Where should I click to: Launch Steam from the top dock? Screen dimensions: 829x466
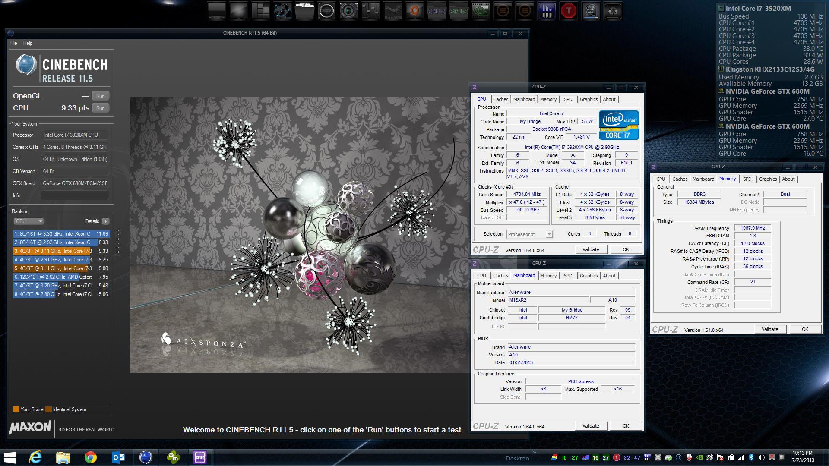[392, 11]
